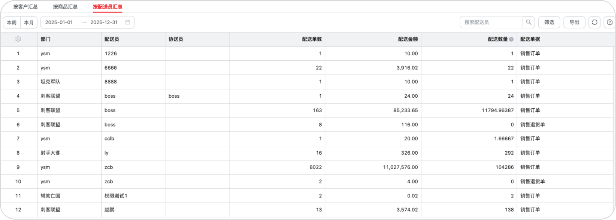The width and height of the screenshot is (616, 220).
Task: Click the 本周 quick filter button
Action: (x=12, y=23)
